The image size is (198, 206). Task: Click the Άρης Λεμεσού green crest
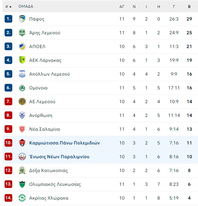click(22, 32)
